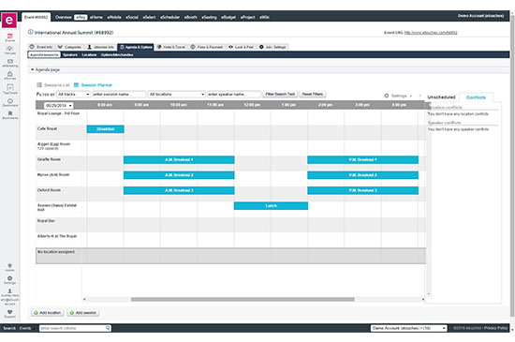Click the pink etouches logo icon
The image size is (515, 342).
pos(9,21)
